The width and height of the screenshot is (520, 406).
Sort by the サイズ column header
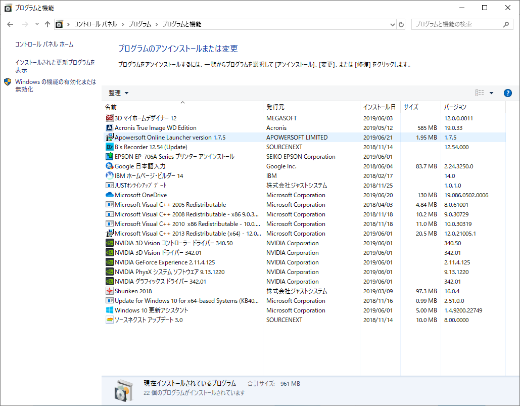(x=420, y=107)
